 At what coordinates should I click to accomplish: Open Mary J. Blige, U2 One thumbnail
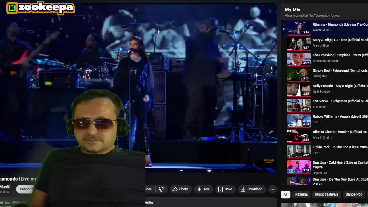(x=299, y=44)
